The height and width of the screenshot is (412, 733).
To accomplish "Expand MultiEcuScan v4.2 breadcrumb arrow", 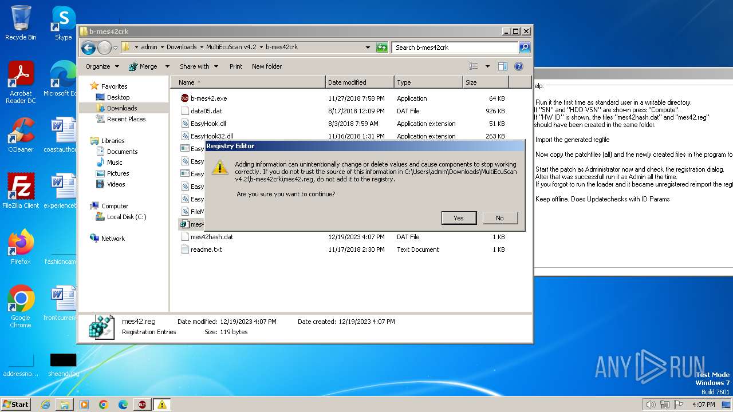I will click(261, 47).
